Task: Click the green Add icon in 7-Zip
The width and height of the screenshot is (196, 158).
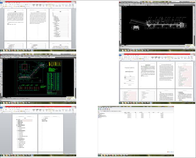Action: click(99, 109)
